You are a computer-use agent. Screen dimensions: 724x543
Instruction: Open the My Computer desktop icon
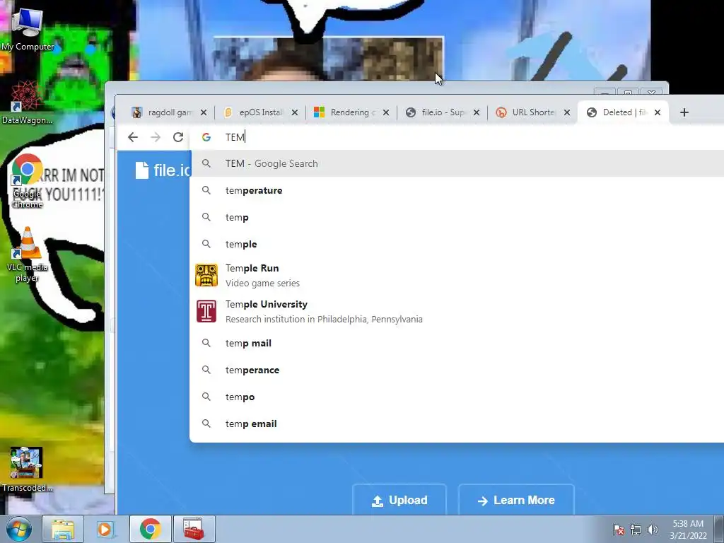pos(28,28)
